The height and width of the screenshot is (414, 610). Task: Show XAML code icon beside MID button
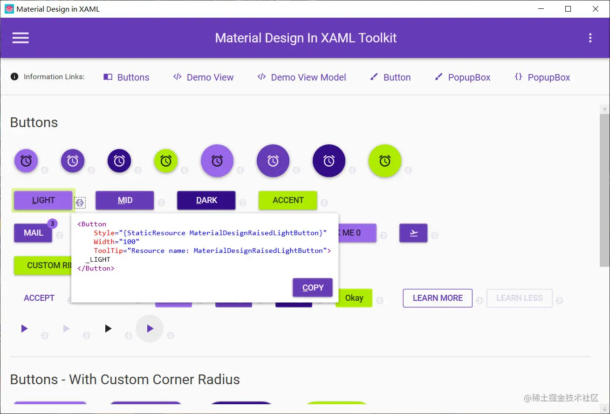coord(161,203)
